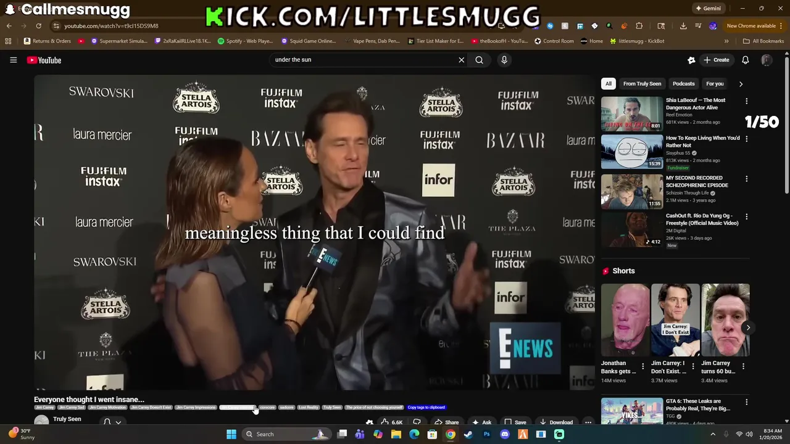Download the video
Screen dimensions: 790x444
click(x=556, y=422)
